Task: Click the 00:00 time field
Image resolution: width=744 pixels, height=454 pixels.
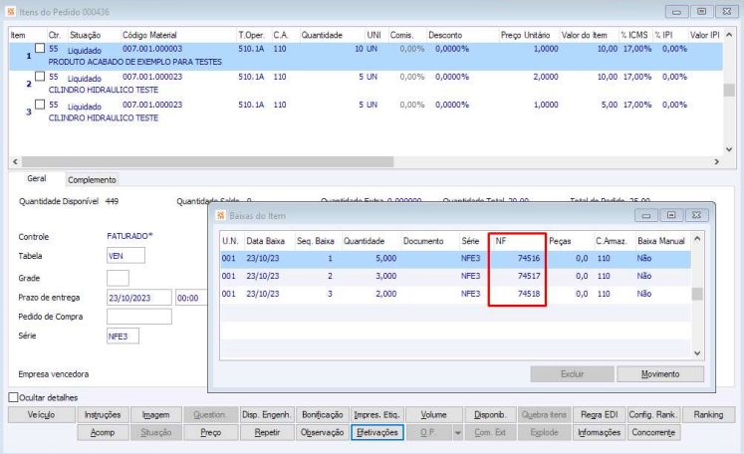Action: click(191, 298)
